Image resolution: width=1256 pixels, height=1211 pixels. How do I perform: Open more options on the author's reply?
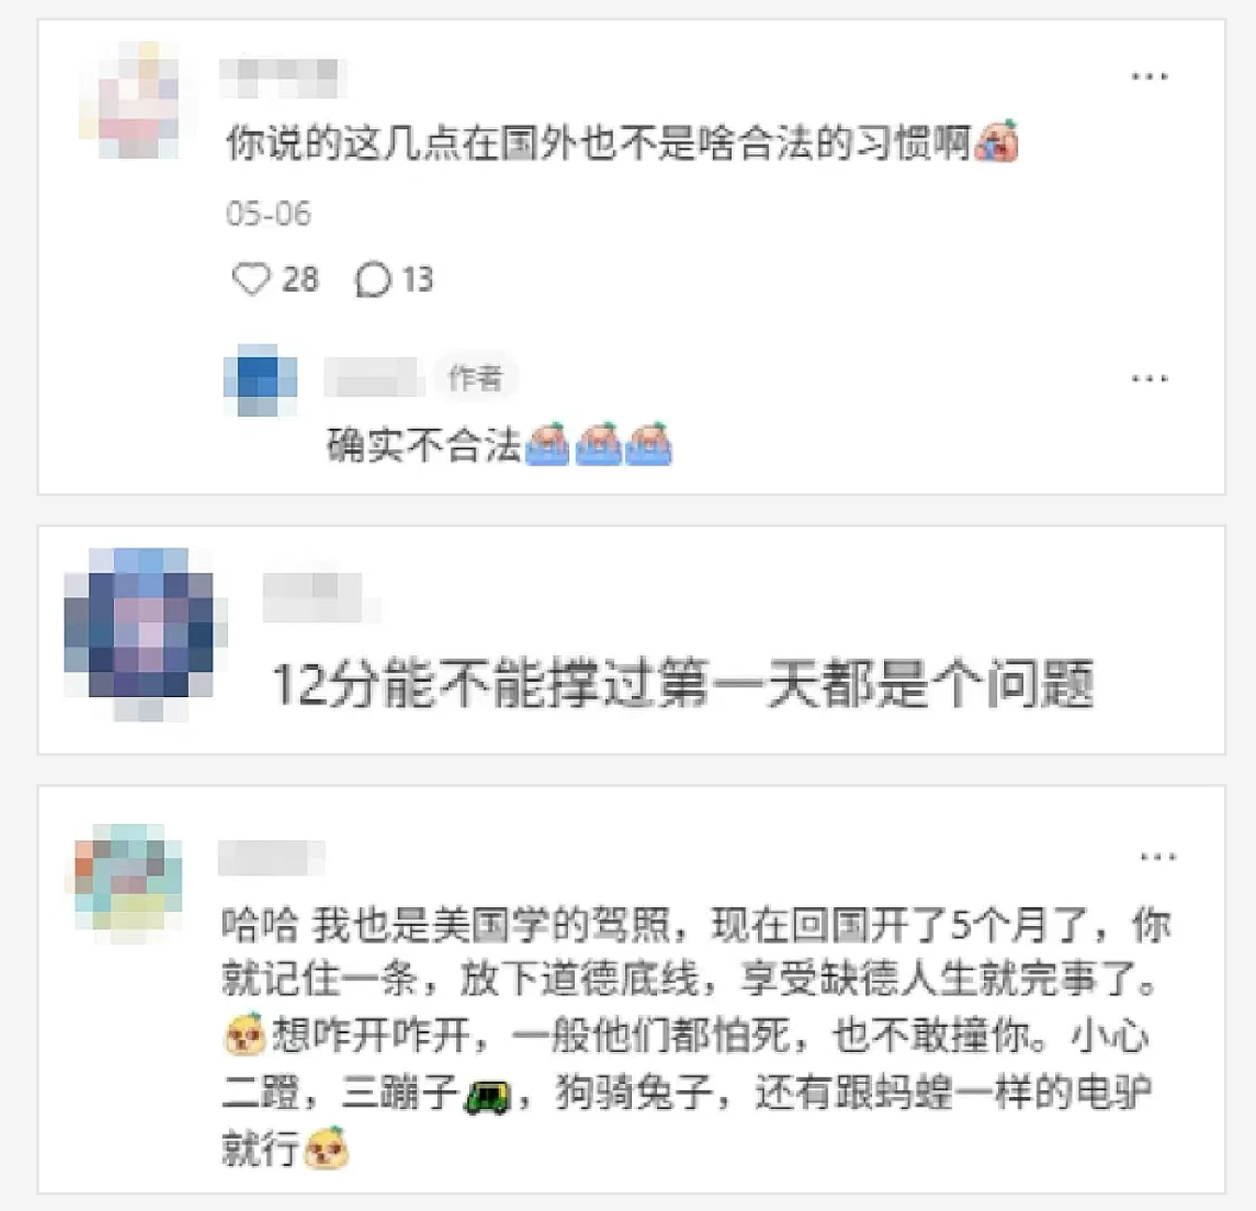point(1149,378)
